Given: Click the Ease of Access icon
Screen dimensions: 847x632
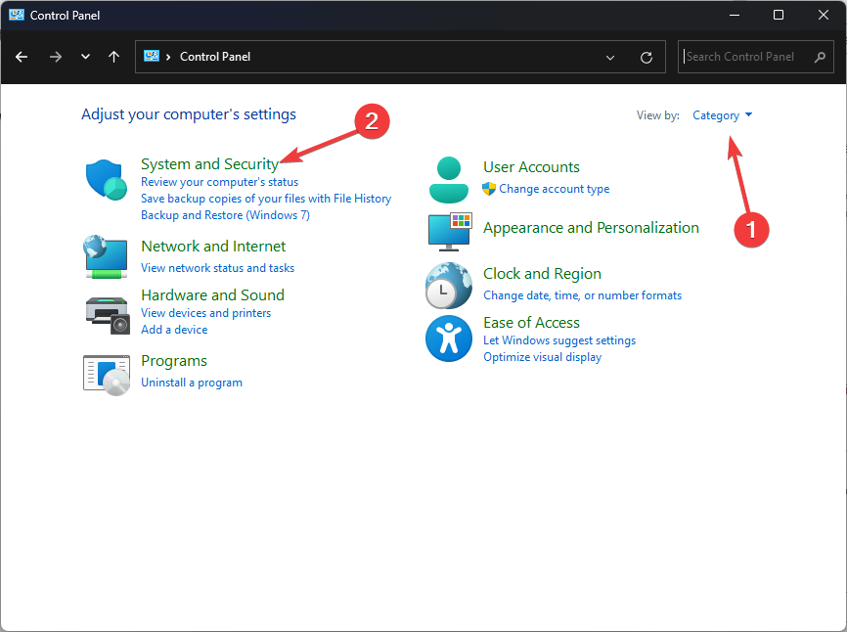Looking at the screenshot, I should 449,339.
